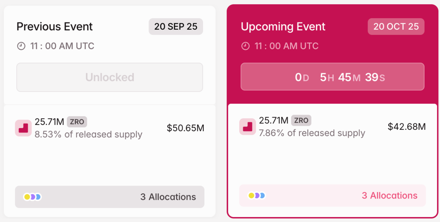
Task: Click the yellow allocation dot in Previous Event
Action: coord(27,197)
